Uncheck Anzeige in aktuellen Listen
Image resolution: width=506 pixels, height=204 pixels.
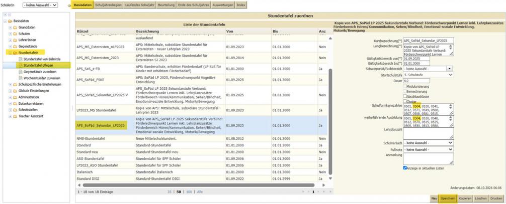pos(405,168)
